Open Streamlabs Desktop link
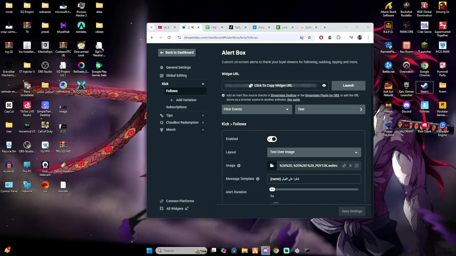The image size is (456, 256). point(284,95)
